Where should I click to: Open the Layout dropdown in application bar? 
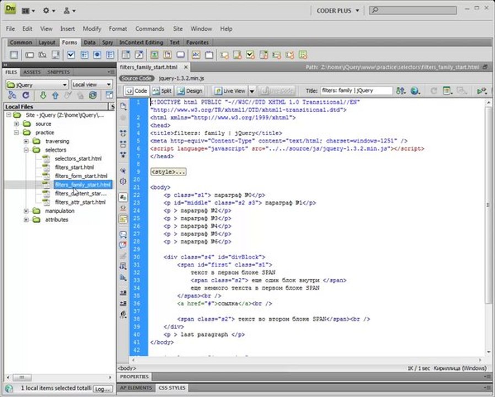click(28, 10)
